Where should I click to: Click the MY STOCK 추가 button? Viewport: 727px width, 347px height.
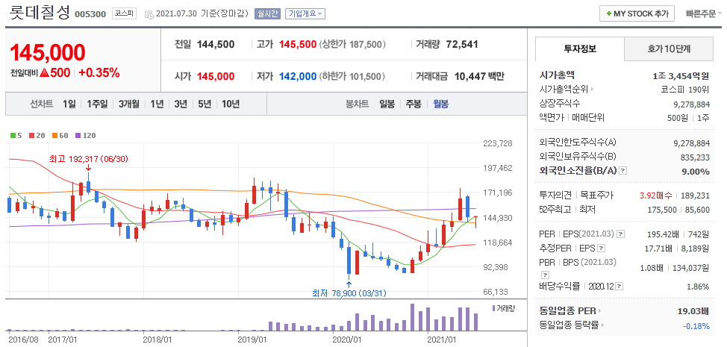(637, 14)
